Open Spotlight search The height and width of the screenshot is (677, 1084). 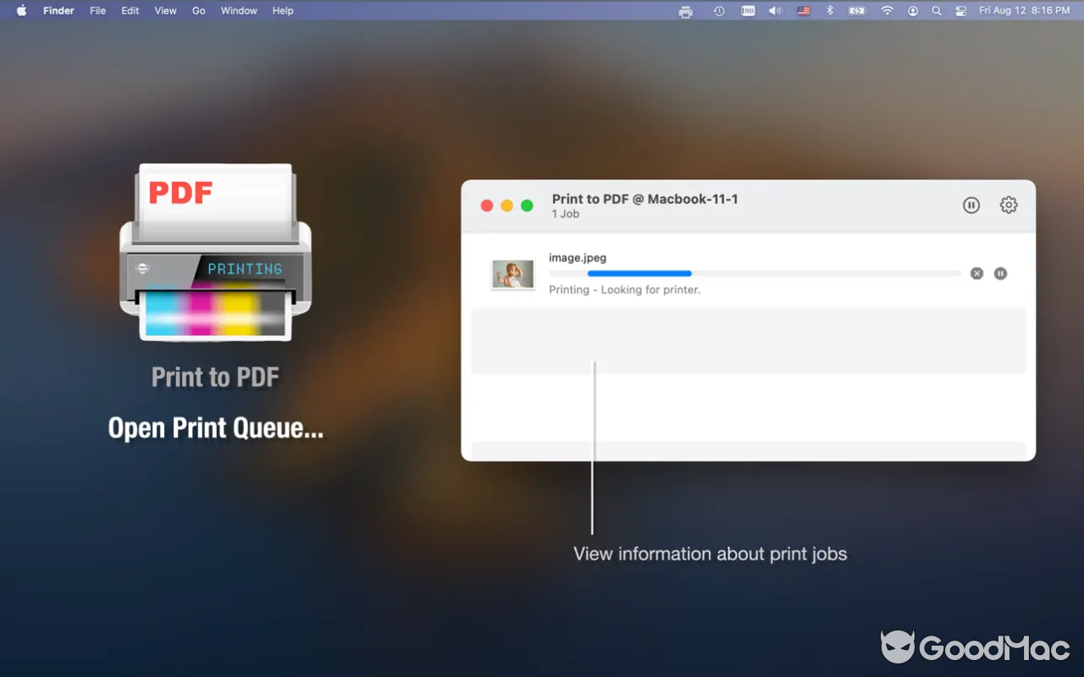click(936, 11)
